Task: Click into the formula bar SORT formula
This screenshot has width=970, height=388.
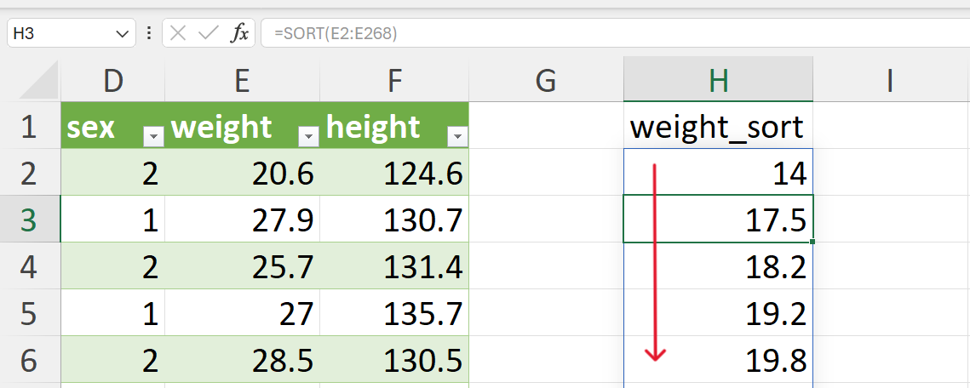Action: tap(336, 33)
